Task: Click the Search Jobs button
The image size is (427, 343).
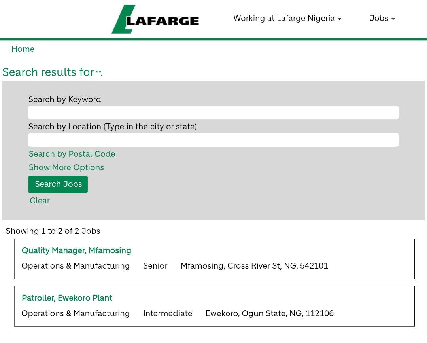Action: tap(58, 184)
